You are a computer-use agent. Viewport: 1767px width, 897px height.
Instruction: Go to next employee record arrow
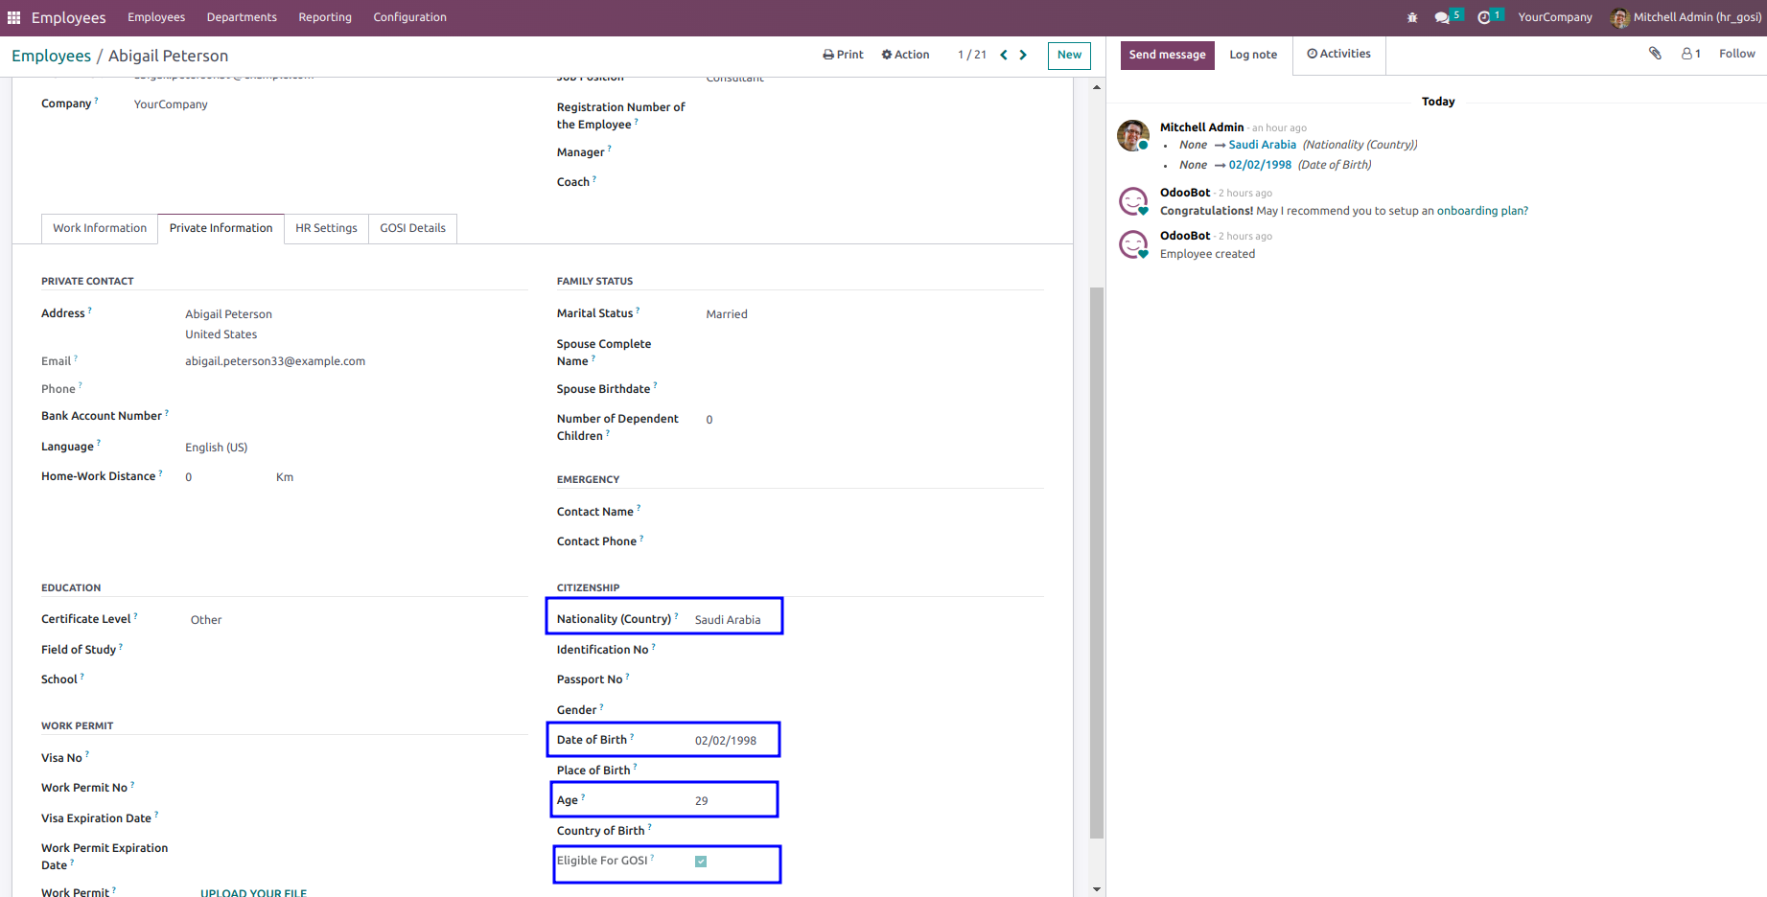tap(1024, 55)
